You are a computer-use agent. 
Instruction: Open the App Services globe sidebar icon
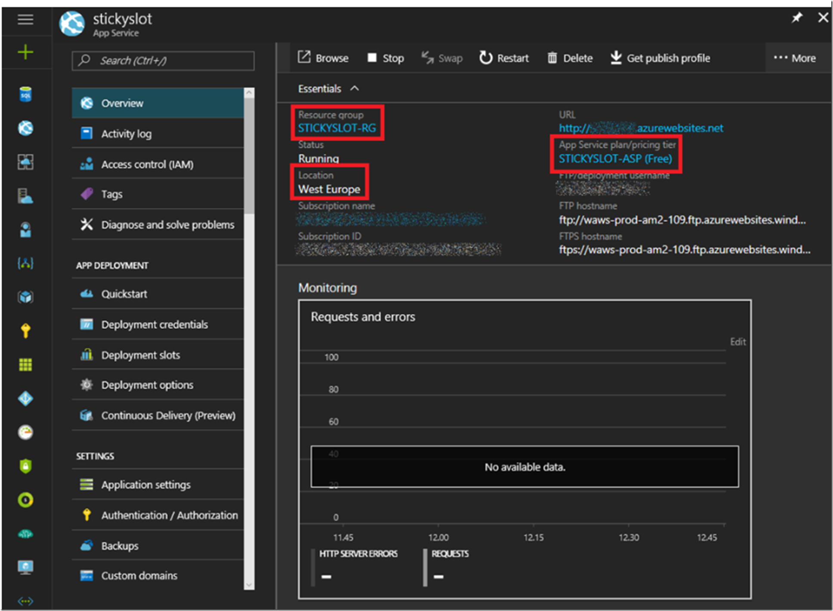25,128
